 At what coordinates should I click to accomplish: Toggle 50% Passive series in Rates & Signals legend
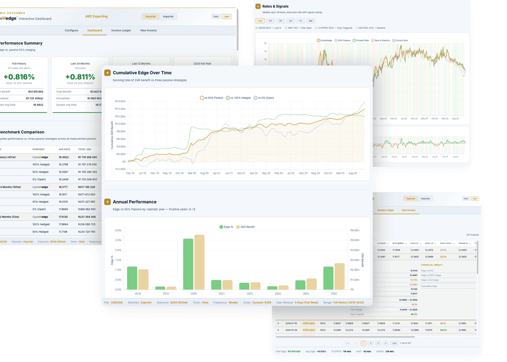pyautogui.click(x=343, y=41)
